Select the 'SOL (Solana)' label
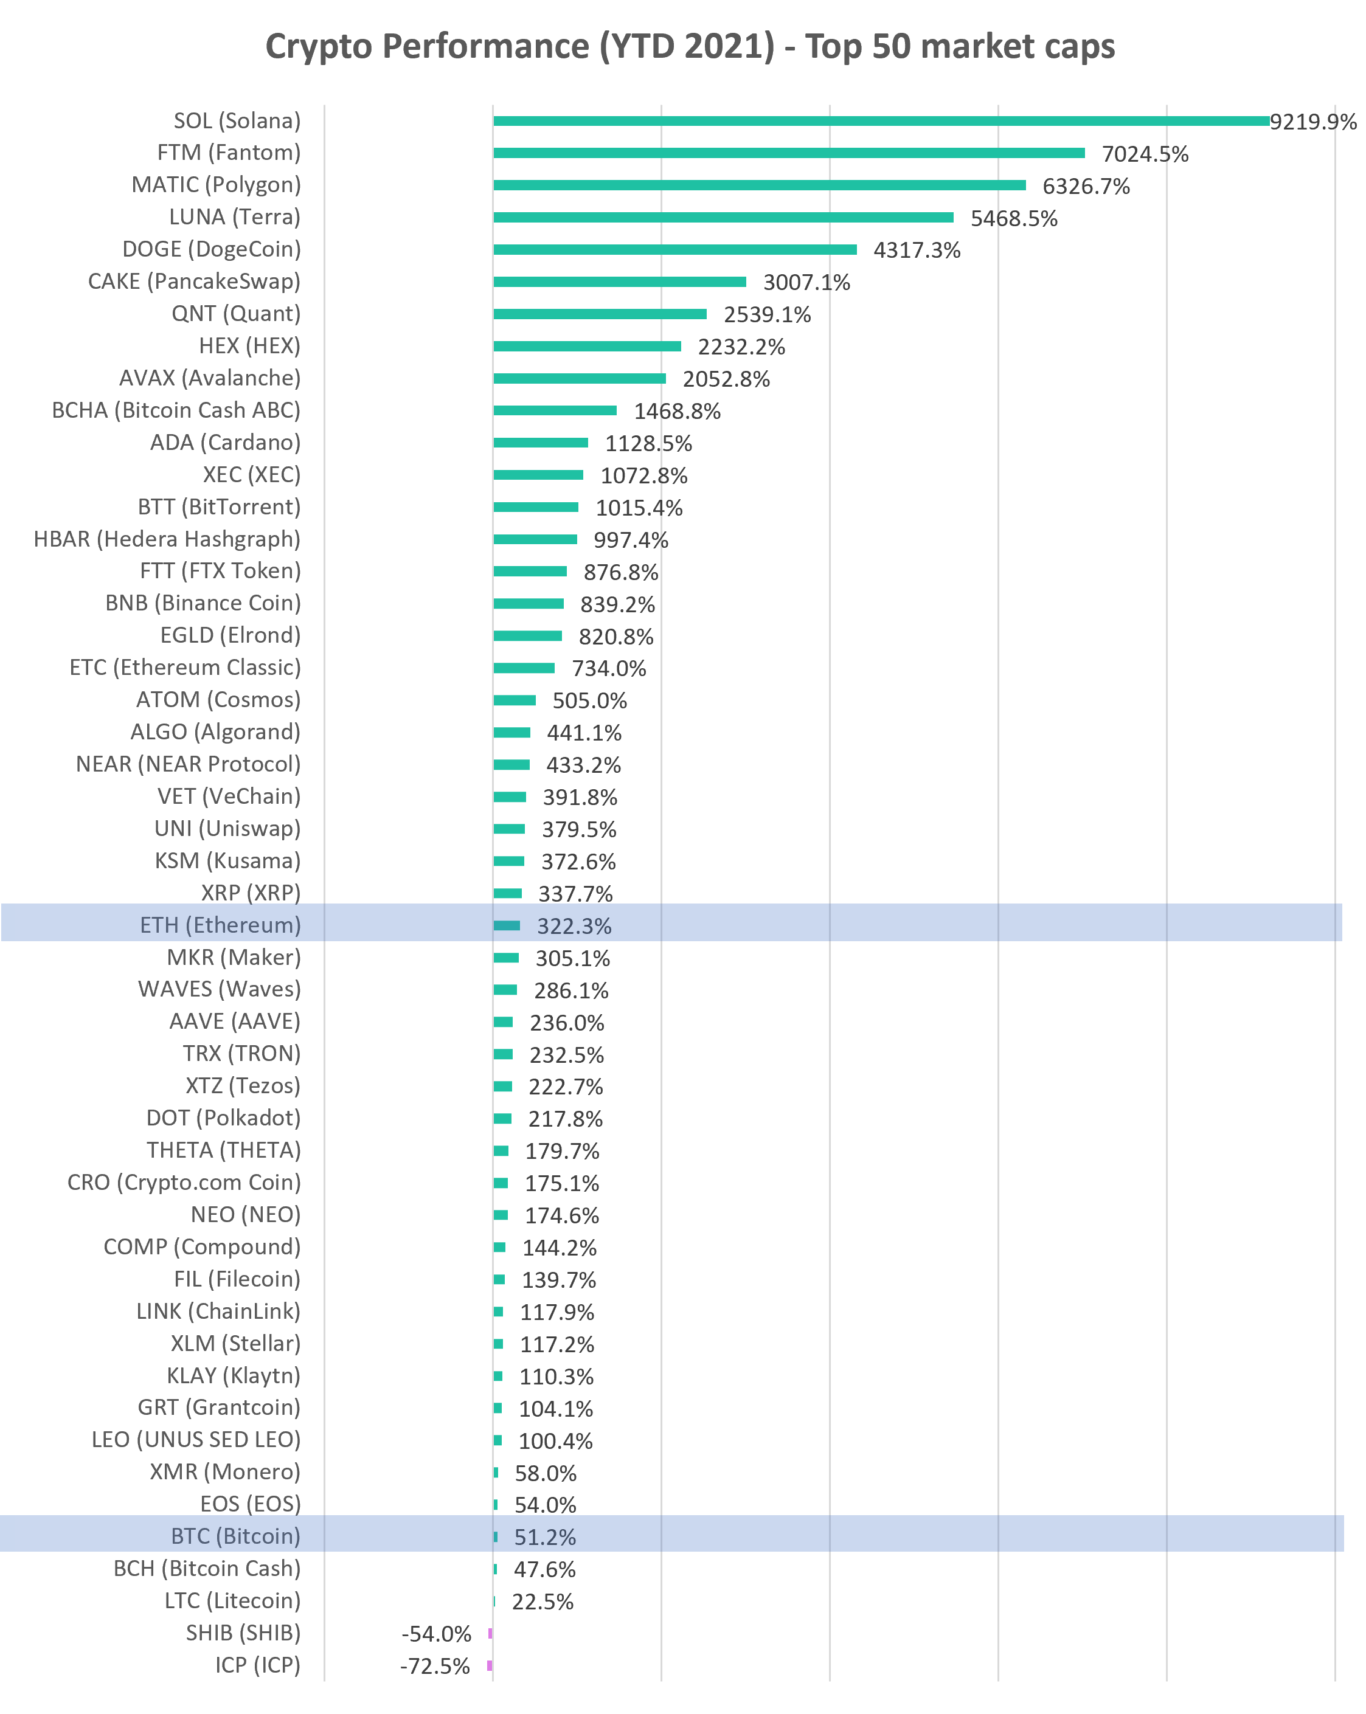 coord(237,121)
